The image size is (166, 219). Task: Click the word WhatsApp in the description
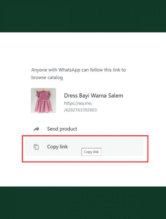69,70
